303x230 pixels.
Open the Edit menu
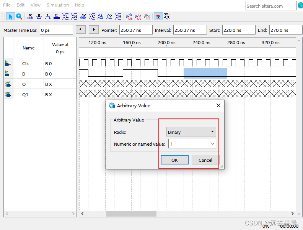pos(21,5)
